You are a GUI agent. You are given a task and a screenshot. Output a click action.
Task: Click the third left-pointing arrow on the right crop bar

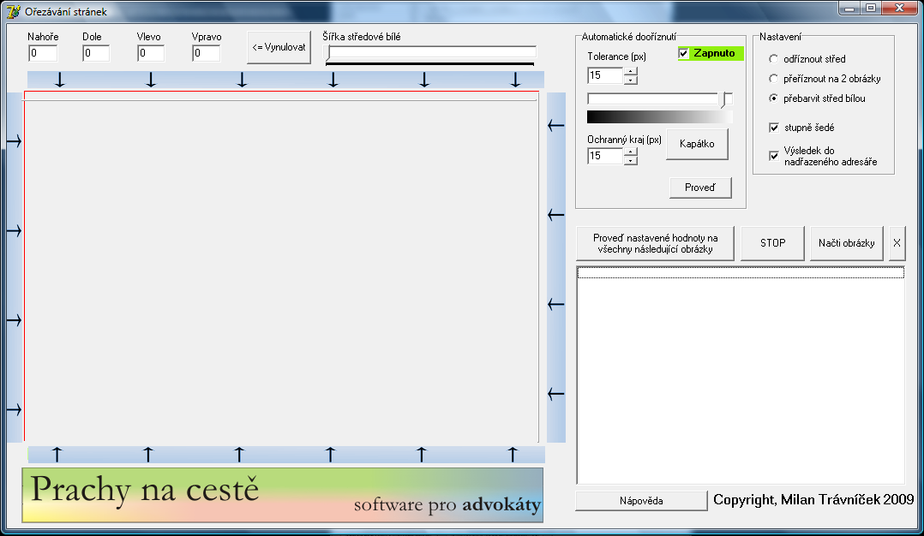tap(555, 304)
